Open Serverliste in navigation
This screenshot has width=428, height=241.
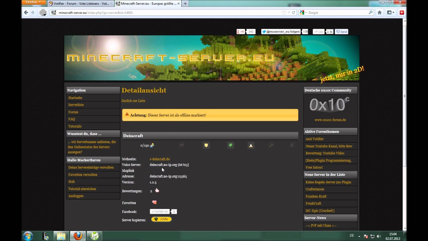pos(76,105)
